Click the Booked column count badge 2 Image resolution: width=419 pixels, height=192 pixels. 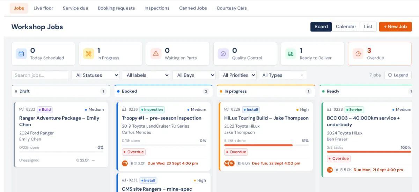pos(206,91)
